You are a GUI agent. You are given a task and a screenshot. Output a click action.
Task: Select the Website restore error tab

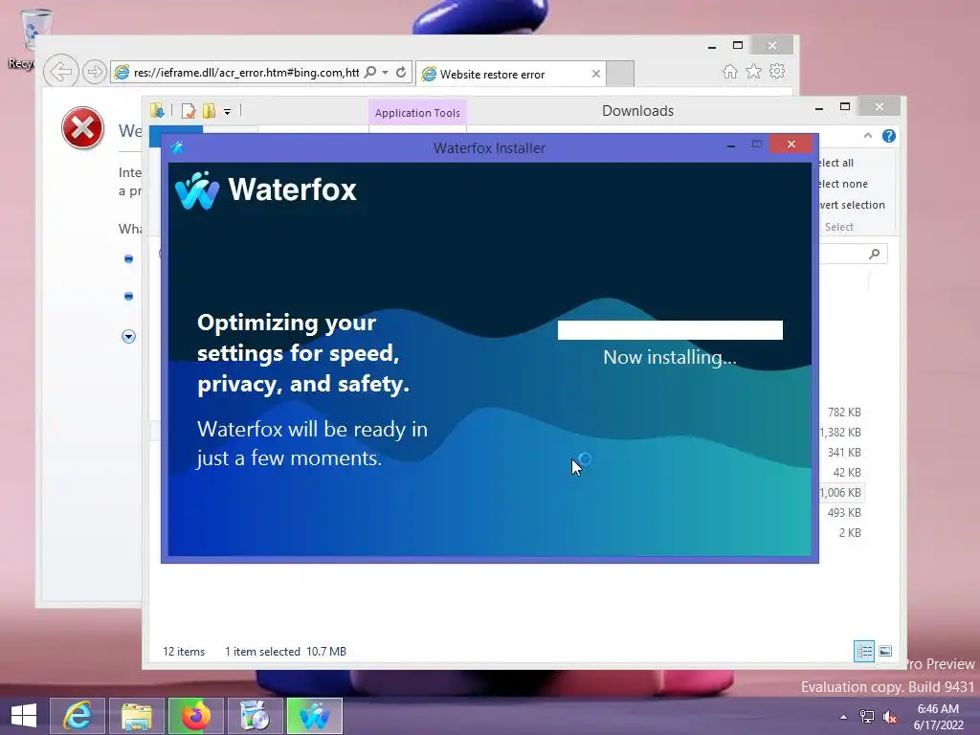(509, 74)
